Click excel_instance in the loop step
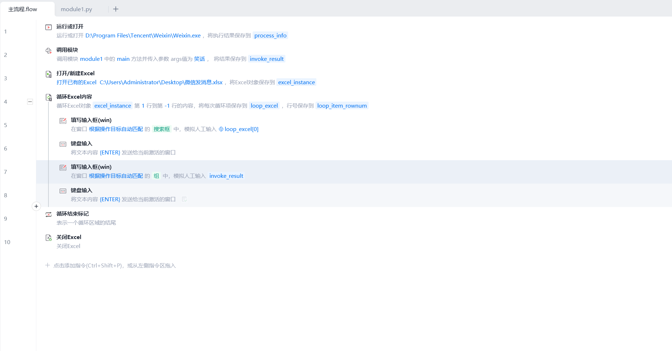Image resolution: width=672 pixels, height=351 pixels. click(113, 105)
